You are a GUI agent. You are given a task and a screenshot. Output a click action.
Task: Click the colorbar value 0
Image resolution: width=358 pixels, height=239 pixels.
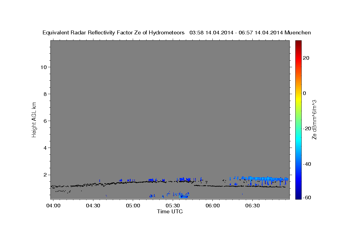(305, 93)
